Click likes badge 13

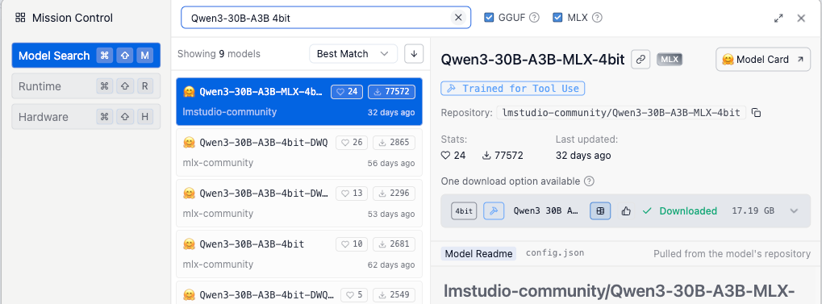coord(352,194)
